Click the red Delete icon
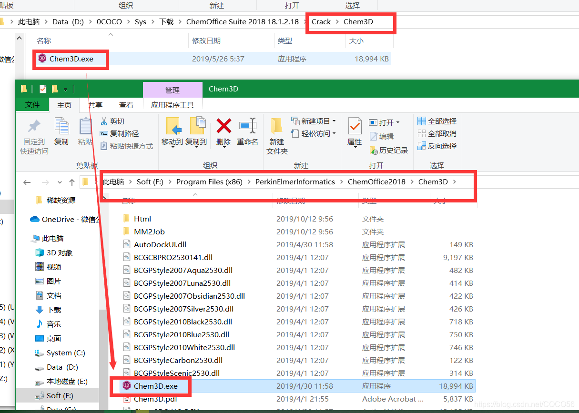 click(223, 126)
